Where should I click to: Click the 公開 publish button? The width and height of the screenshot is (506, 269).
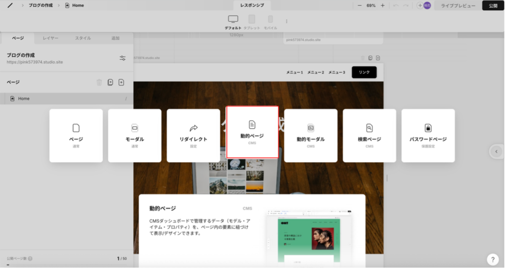(493, 5)
